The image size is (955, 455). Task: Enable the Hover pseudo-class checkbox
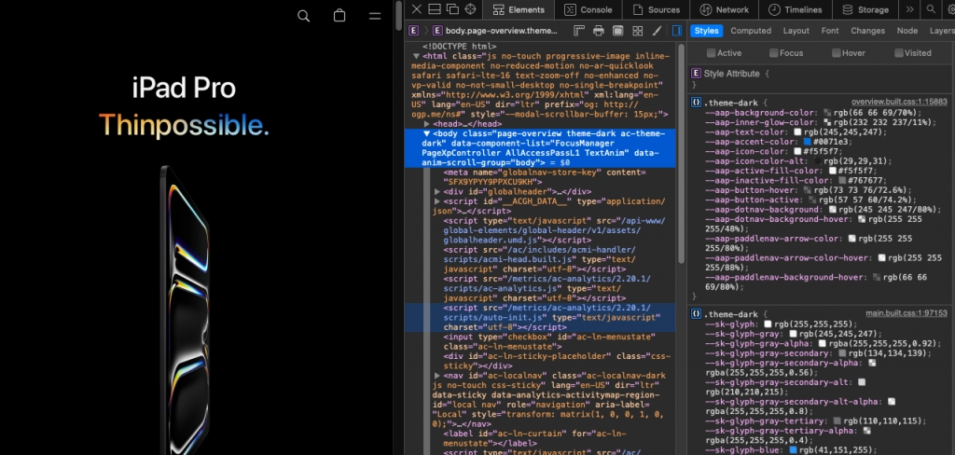click(x=837, y=53)
